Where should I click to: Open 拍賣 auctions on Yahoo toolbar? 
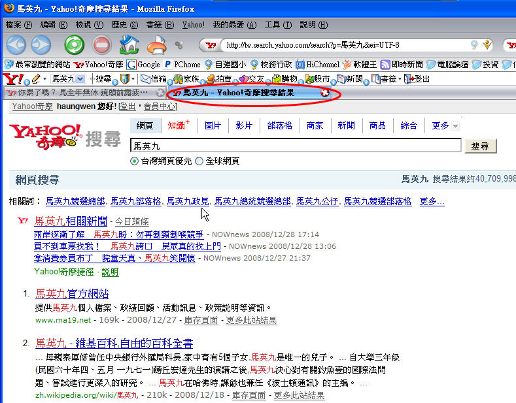[219, 79]
